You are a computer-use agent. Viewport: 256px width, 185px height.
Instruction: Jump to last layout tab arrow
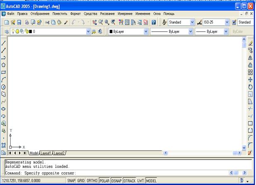pos(25,153)
